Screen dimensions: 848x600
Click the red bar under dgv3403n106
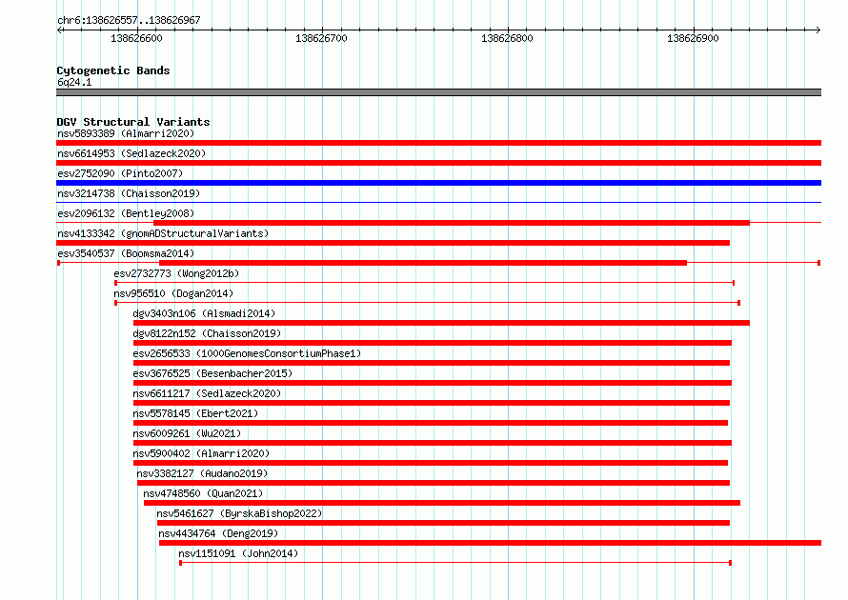tap(441, 323)
